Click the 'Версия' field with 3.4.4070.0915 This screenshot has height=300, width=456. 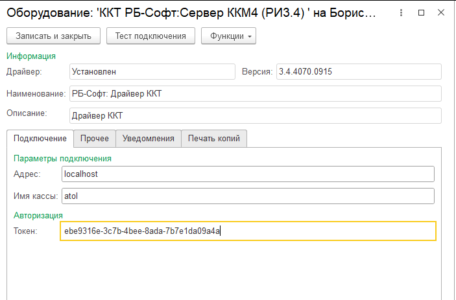pyautogui.click(x=359, y=71)
